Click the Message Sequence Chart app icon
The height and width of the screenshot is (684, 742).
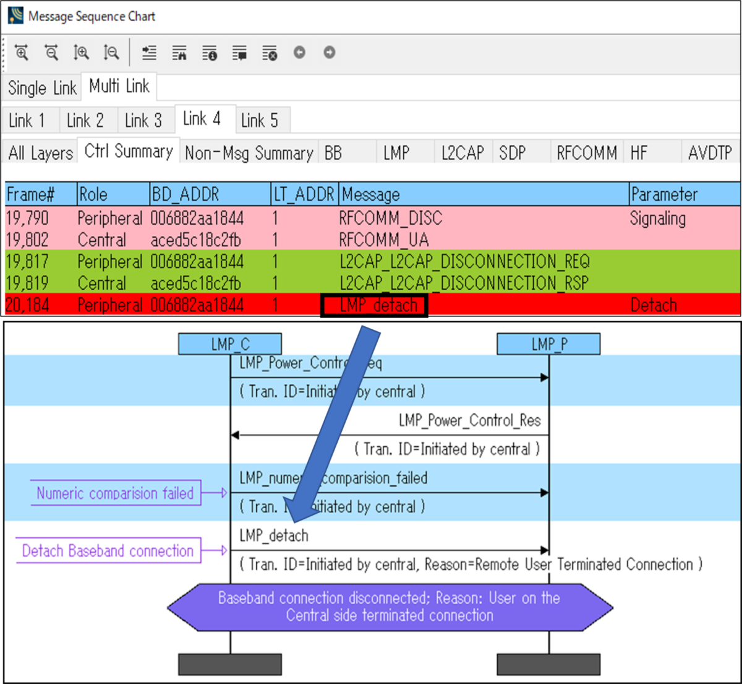click(x=15, y=15)
